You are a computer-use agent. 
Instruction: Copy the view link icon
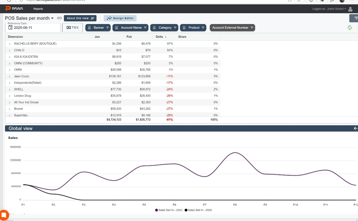click(60, 18)
